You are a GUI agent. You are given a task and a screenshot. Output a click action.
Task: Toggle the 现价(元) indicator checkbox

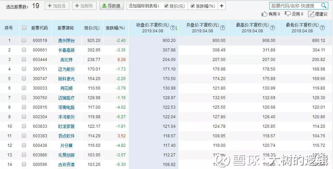click(166, 6)
